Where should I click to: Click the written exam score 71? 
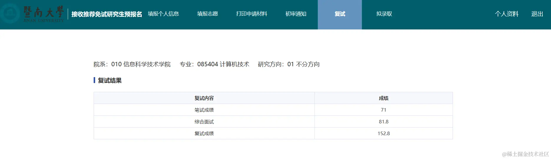tap(383, 110)
